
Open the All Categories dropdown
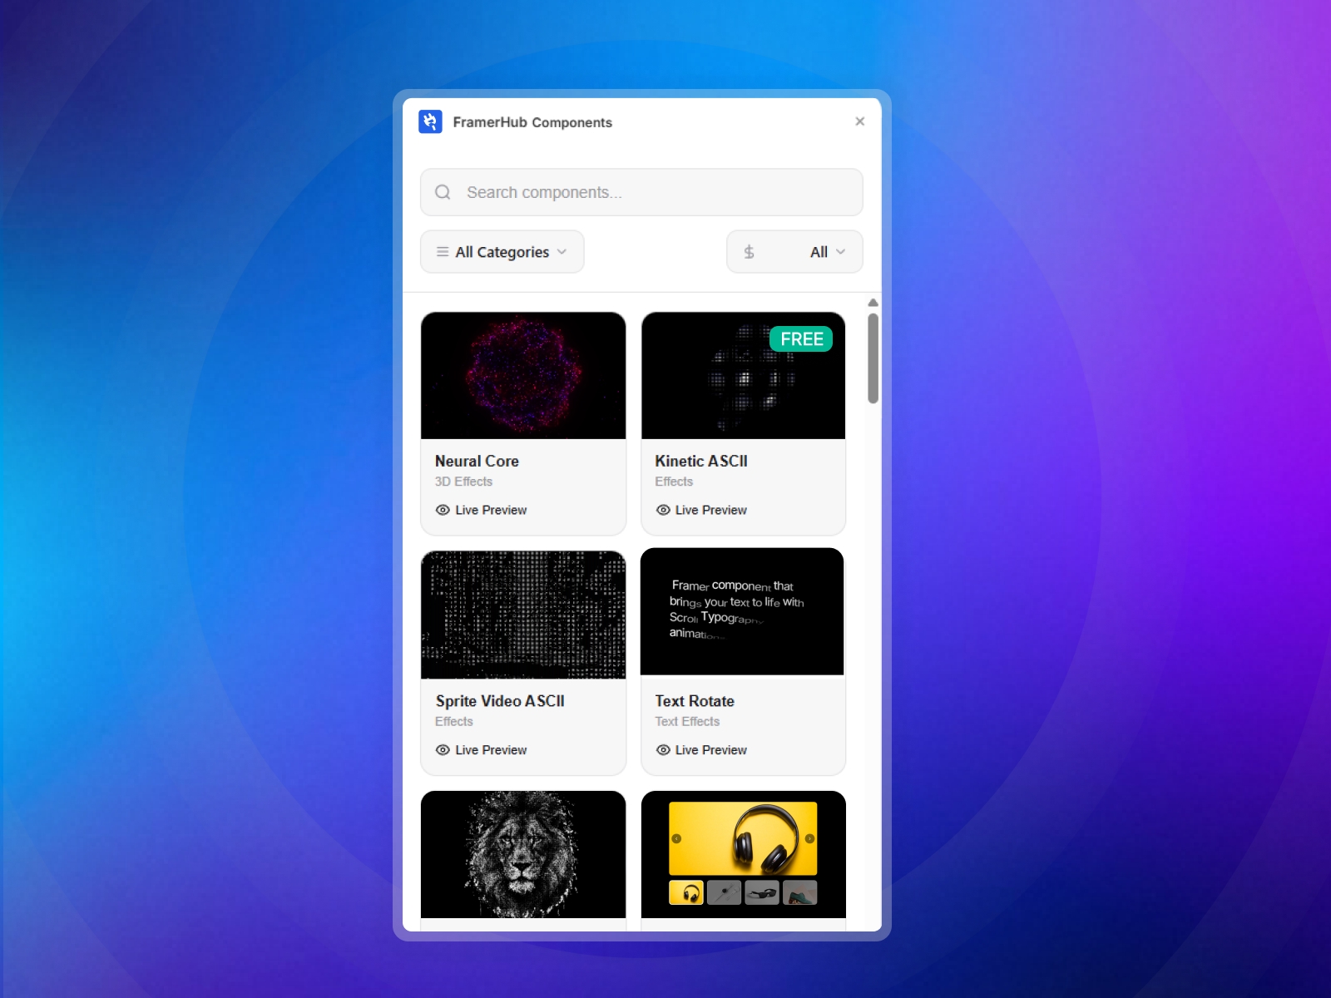click(502, 251)
